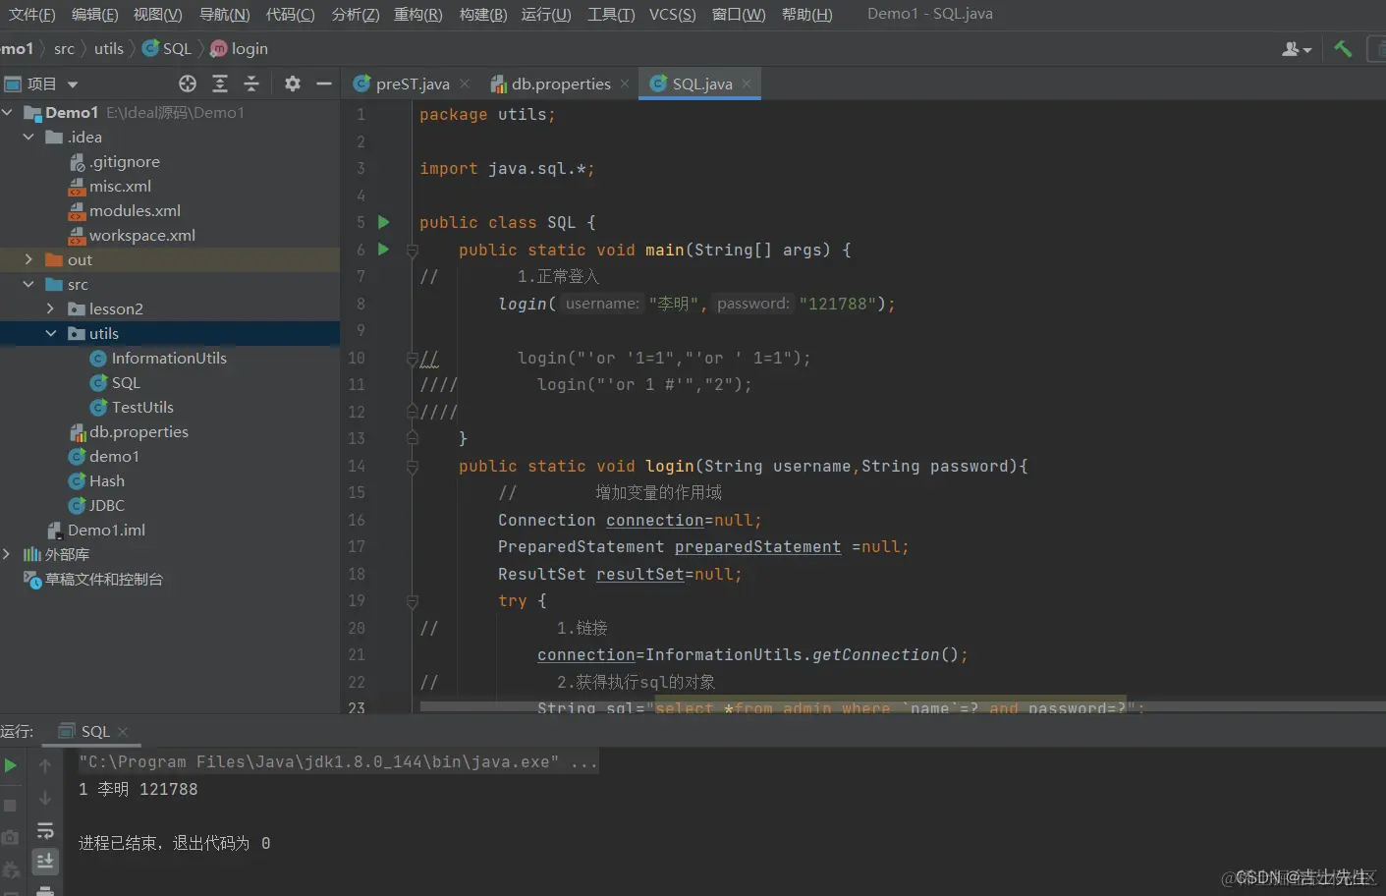Screen dimensions: 1386x896
Task: Expand the lesson2 package
Action: [51, 308]
